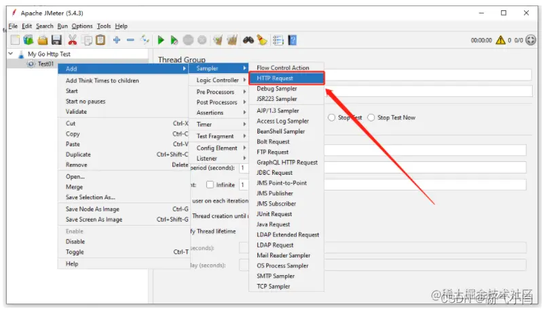
Task: Expand the Test Fragment submenu
Action: (219, 136)
